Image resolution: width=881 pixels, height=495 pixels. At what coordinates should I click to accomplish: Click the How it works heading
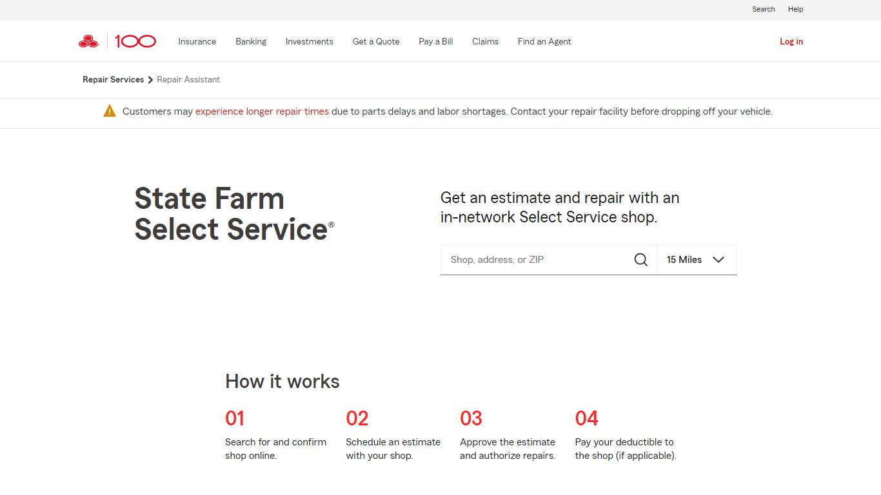(x=282, y=382)
